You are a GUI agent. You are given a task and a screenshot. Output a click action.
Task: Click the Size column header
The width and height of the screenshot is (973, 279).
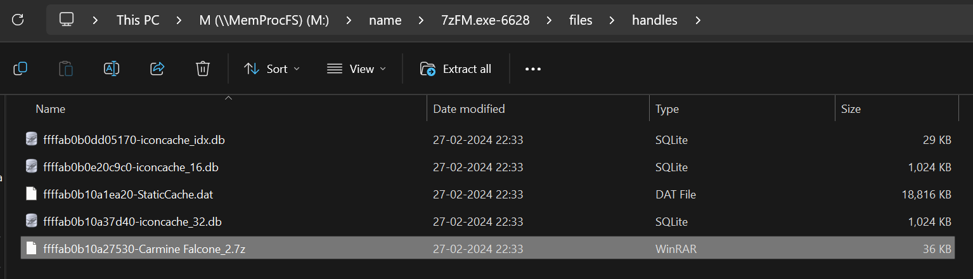(851, 109)
